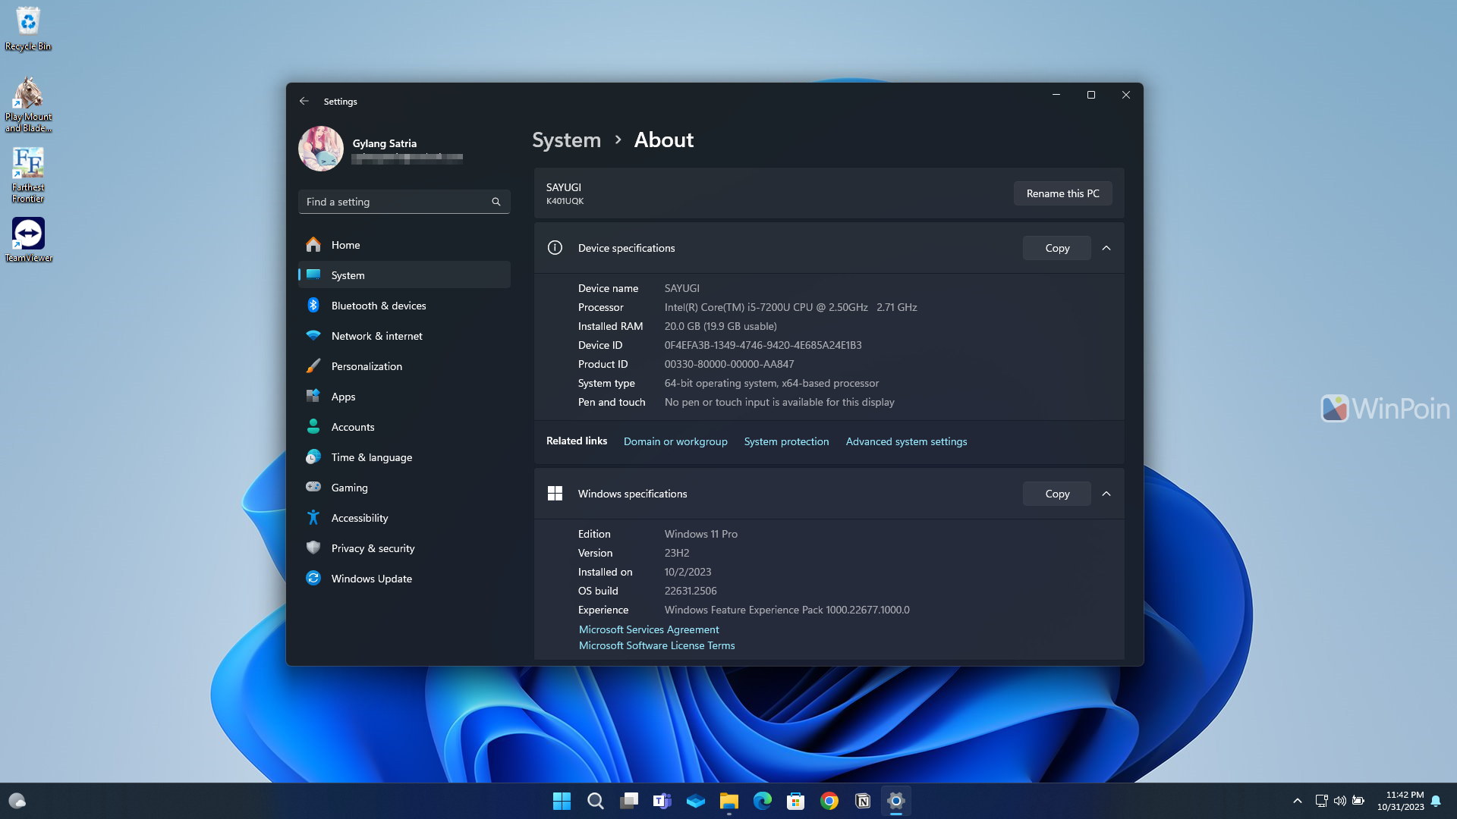Click Rename this PC button
The image size is (1457, 819).
click(1062, 193)
